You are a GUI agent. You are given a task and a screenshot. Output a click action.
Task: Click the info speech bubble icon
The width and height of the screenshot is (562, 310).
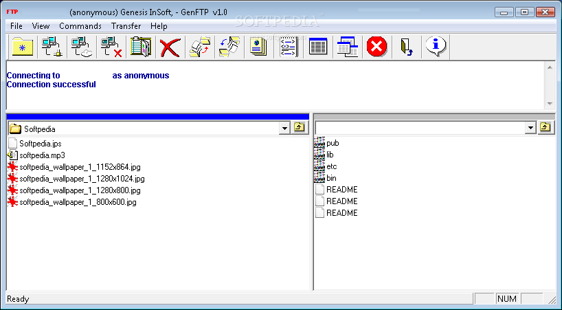(x=436, y=47)
